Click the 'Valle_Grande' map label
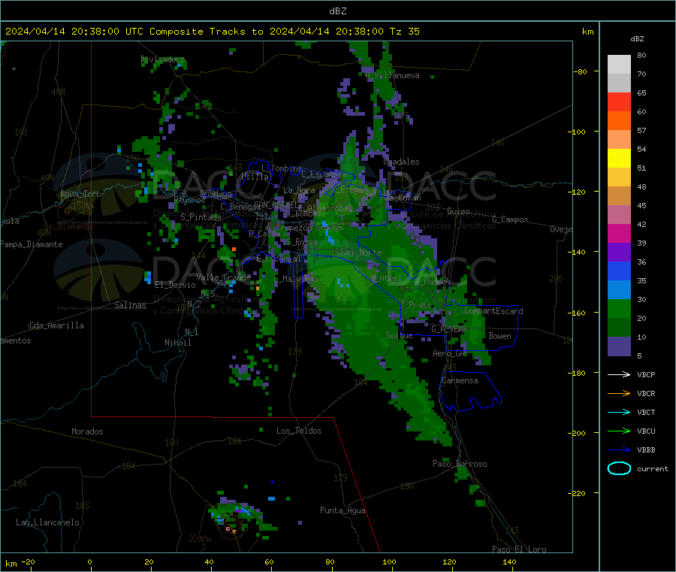Image resolution: width=676 pixels, height=572 pixels. click(223, 277)
